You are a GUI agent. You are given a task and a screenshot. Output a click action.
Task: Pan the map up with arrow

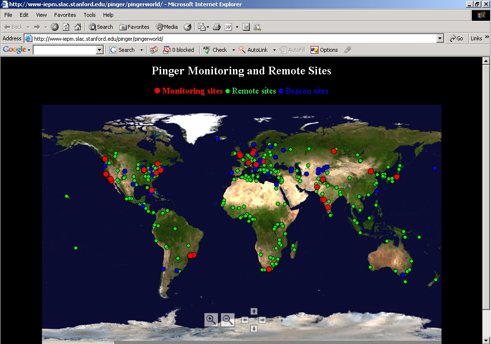254,311
